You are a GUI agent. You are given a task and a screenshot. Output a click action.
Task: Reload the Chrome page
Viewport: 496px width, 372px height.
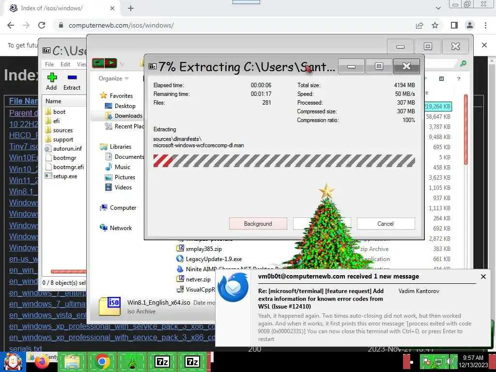(x=42, y=25)
